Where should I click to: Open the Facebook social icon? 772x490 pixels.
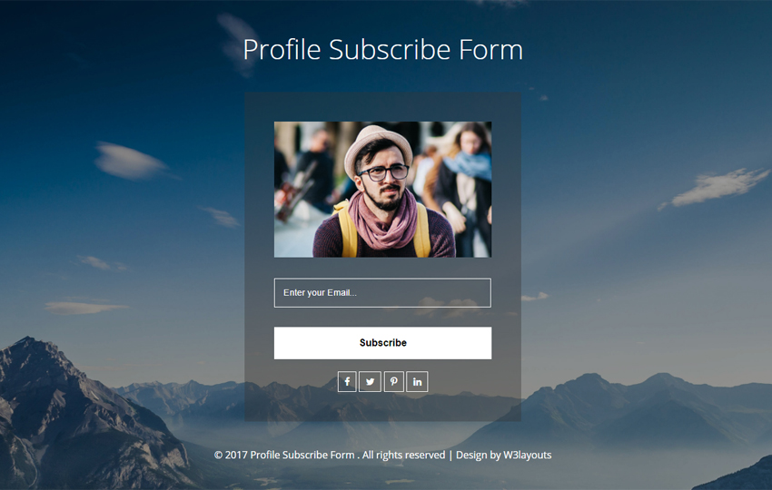pyautogui.click(x=347, y=382)
